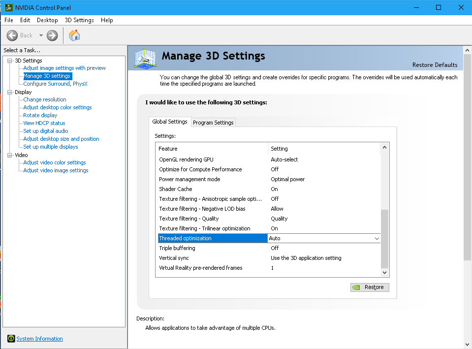The width and height of the screenshot is (472, 349).
Task: Click settings list scroll up arrow
Action: point(385,147)
